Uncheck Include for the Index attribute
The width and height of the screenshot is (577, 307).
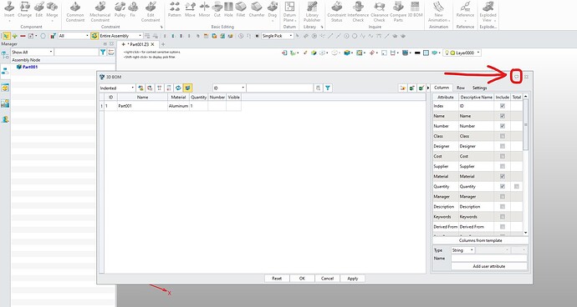pyautogui.click(x=503, y=106)
